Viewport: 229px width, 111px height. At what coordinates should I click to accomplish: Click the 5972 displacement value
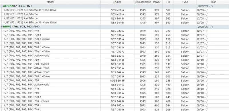[x=143, y=106]
